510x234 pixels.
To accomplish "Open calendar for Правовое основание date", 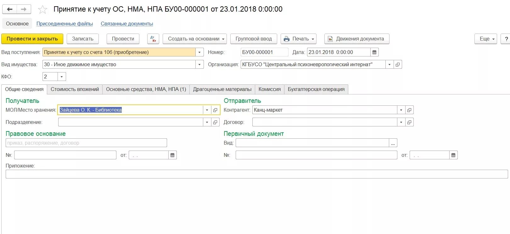I will pos(172,155).
